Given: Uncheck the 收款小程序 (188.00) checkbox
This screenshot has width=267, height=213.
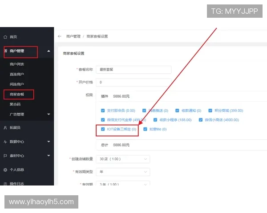Looking at the screenshot, I should [155, 120].
